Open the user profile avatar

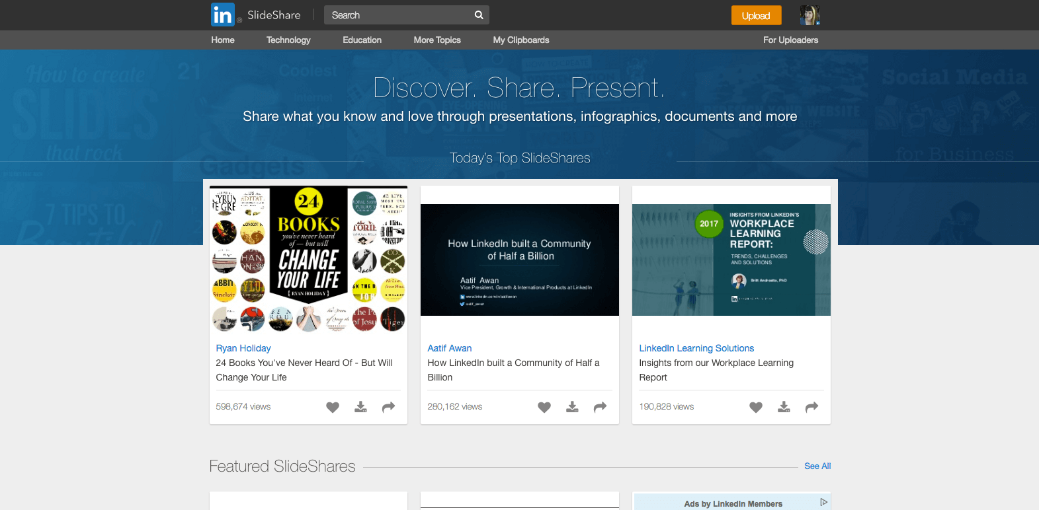click(810, 15)
